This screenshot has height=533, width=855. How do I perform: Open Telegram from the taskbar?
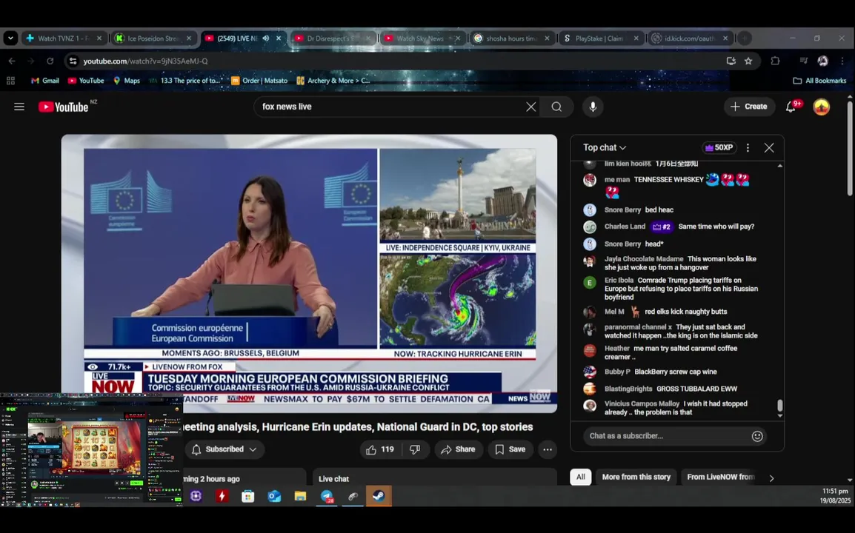[327, 496]
